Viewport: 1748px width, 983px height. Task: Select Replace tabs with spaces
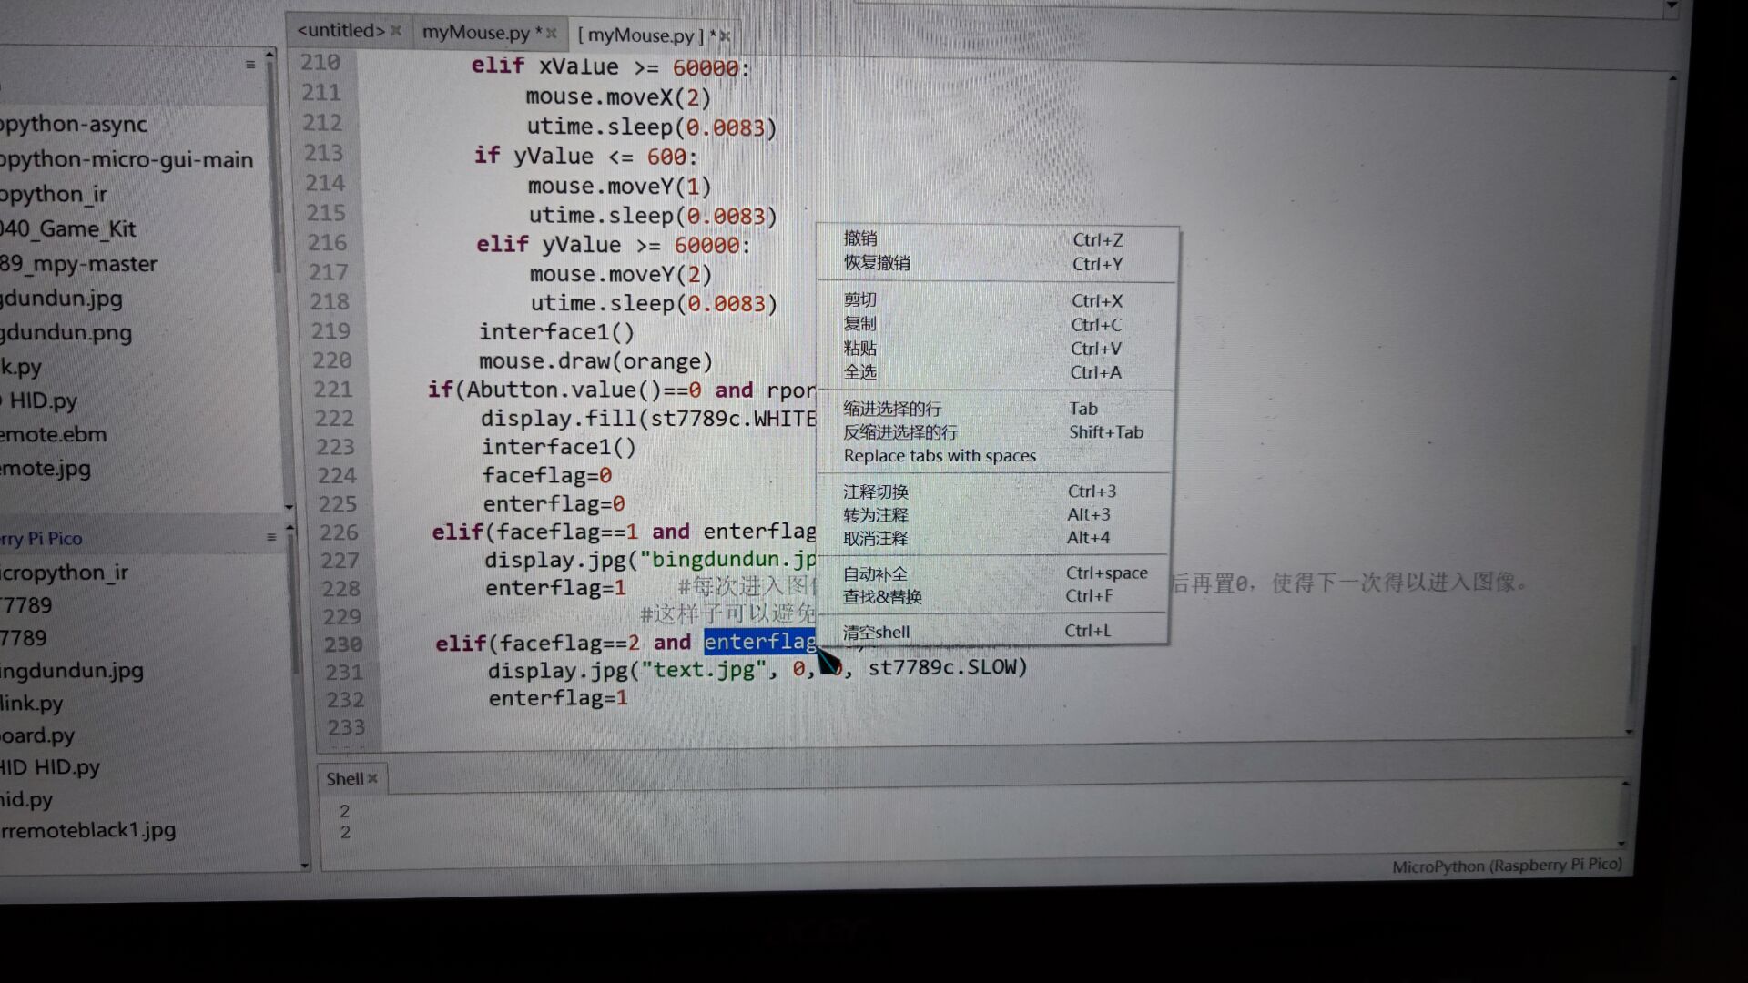995,456
